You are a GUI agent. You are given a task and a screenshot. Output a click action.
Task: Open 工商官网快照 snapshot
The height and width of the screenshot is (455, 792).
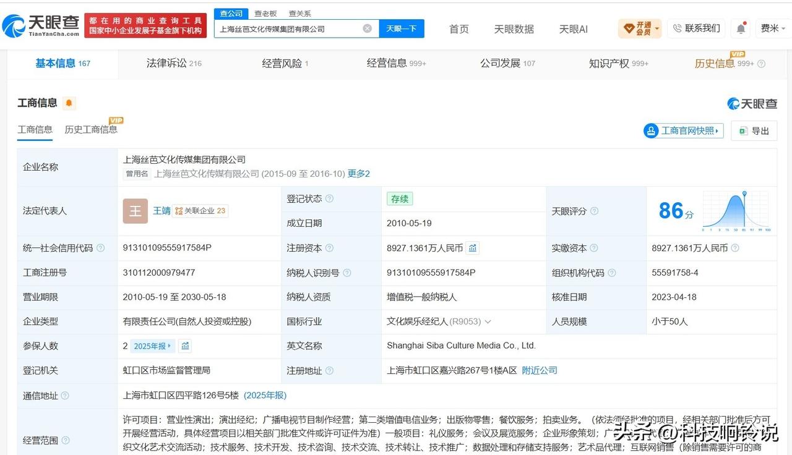tap(684, 131)
